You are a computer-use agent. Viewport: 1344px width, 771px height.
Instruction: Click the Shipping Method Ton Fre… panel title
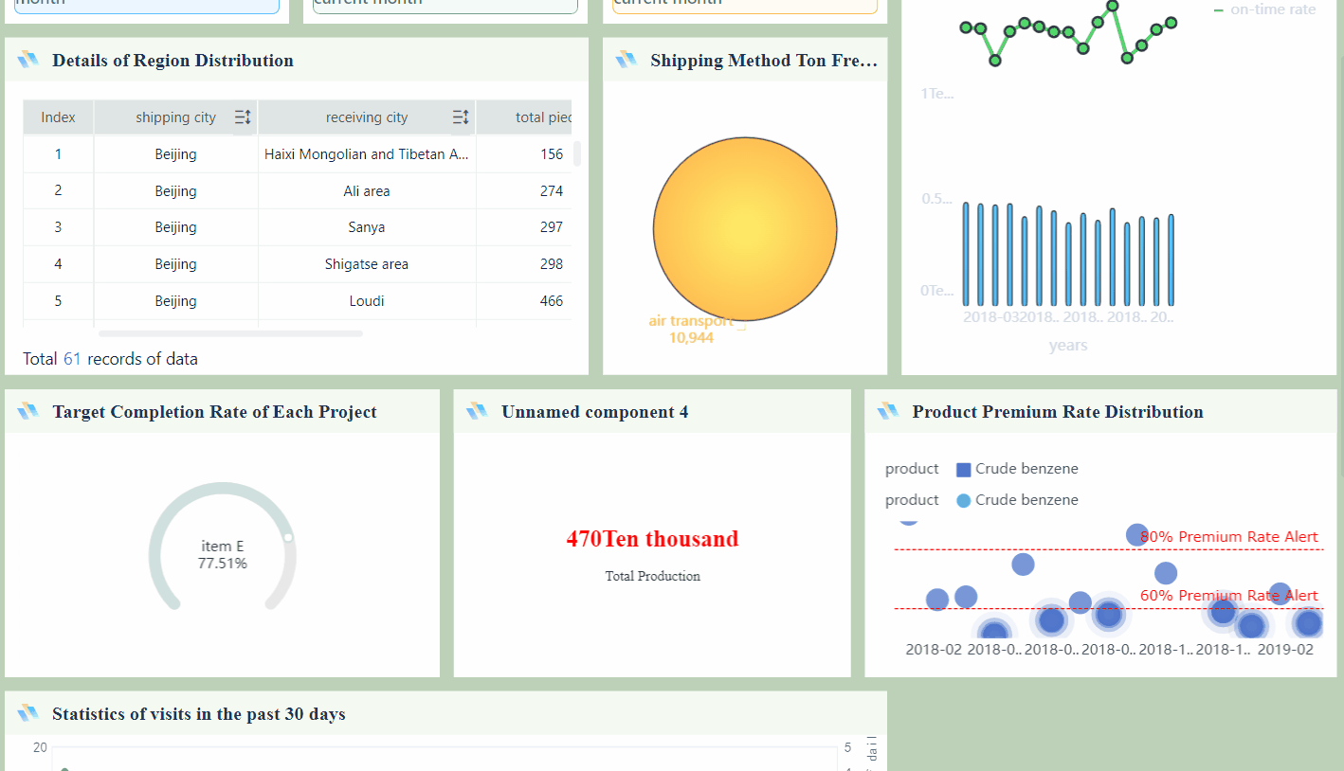764,61
